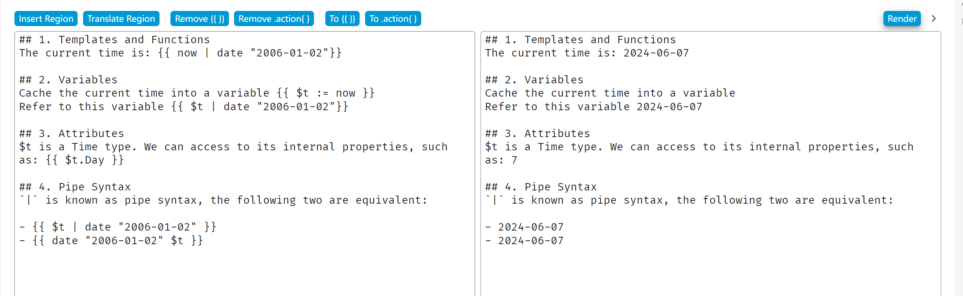Click rendered 'The current time is: 2024-06-07' line

coord(587,53)
